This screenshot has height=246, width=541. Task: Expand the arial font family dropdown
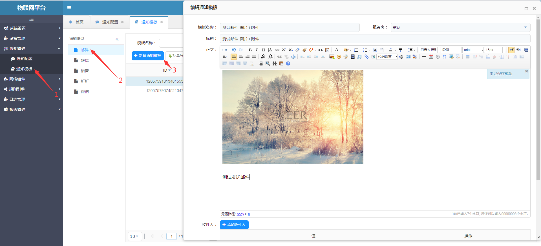[482, 50]
